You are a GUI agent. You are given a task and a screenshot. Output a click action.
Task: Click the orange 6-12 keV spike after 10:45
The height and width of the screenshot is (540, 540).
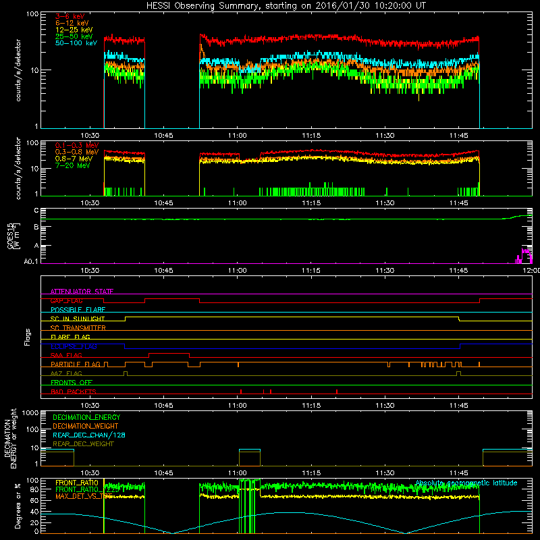202,53
